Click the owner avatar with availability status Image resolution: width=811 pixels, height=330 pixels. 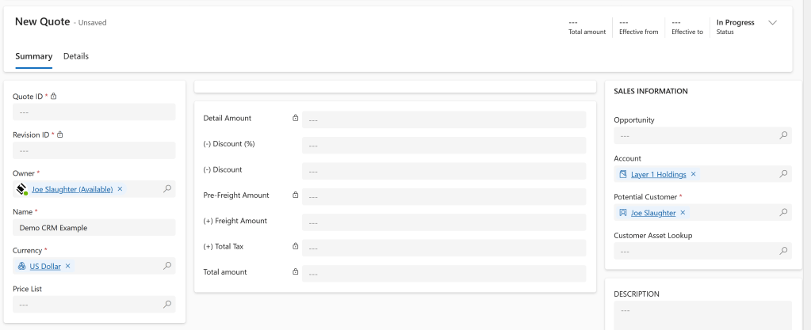tap(21, 189)
